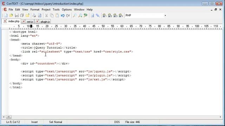
Task: Switch to the plugin.js tab
Action: [x=43, y=22]
